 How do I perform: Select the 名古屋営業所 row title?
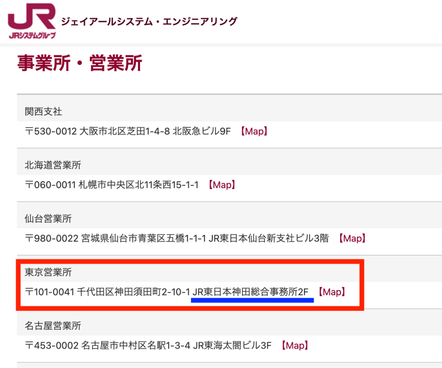click(x=53, y=326)
